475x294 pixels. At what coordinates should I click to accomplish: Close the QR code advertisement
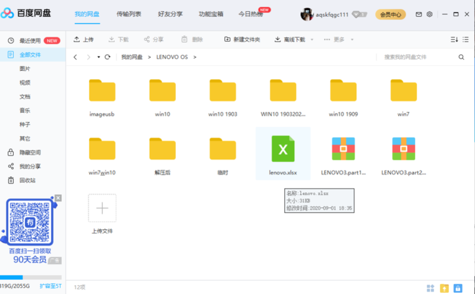tap(58, 198)
